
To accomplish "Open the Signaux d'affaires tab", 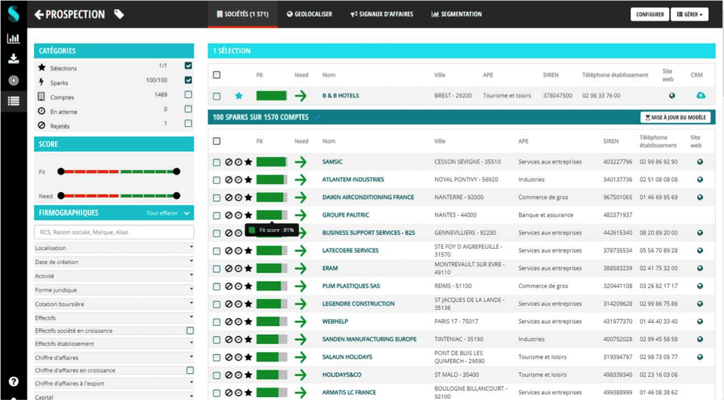I will pos(382,14).
